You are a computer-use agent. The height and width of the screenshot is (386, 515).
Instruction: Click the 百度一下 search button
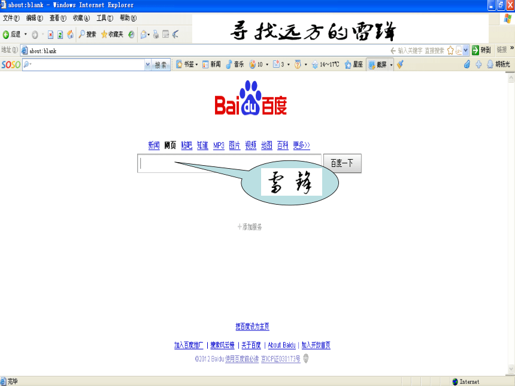(343, 163)
